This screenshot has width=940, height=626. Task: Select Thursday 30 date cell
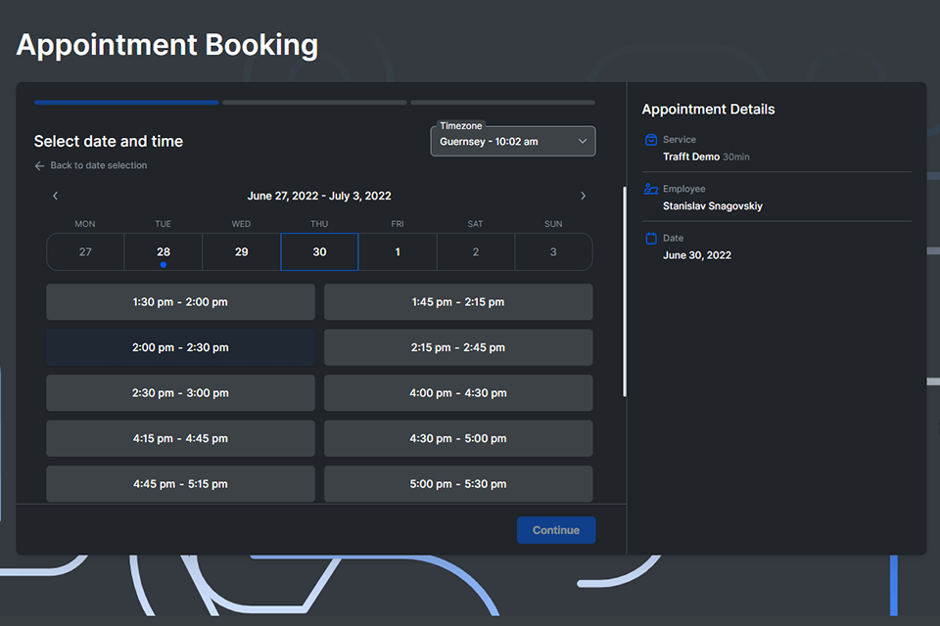[319, 251]
